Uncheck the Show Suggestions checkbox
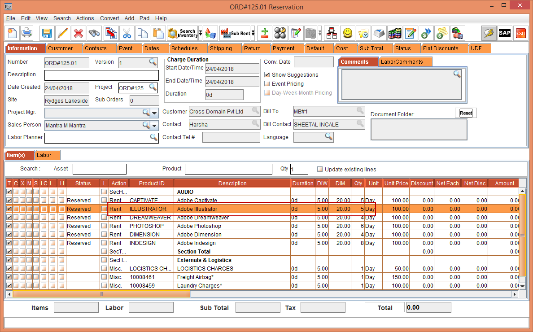533x332 pixels. pyautogui.click(x=267, y=75)
